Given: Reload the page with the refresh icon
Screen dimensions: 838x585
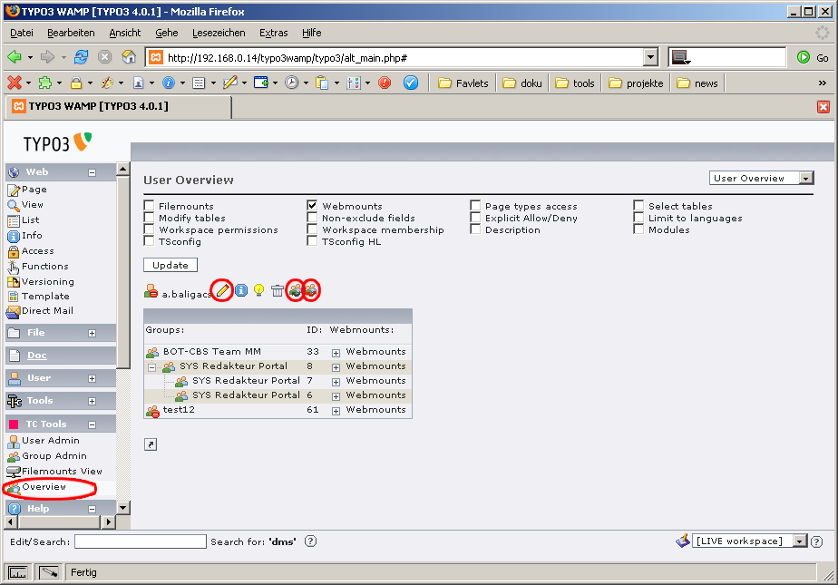Looking at the screenshot, I should (82, 56).
